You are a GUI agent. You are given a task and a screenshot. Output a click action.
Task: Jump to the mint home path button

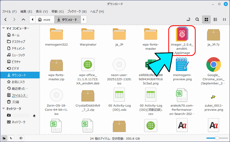tap(45, 20)
